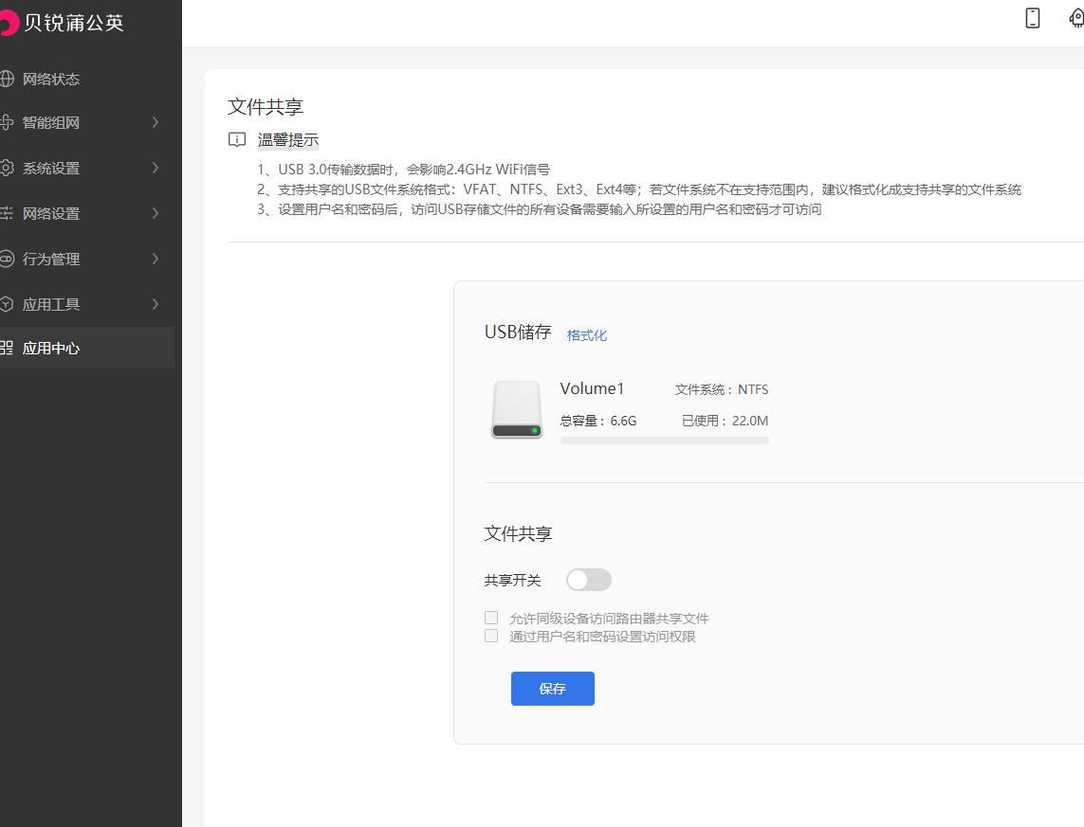The image size is (1084, 827).
Task: Expand the 行为管理 chevron arrow
Action: coord(156,259)
